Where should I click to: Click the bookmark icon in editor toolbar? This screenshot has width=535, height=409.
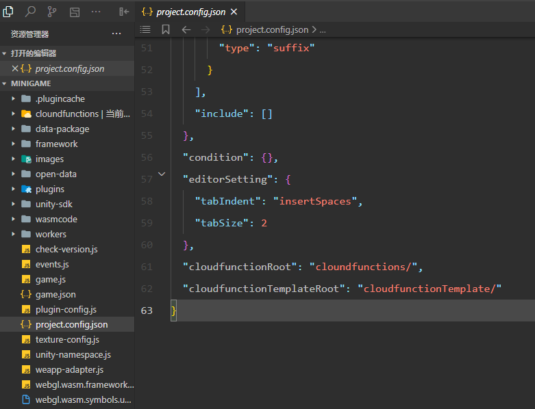pos(166,29)
